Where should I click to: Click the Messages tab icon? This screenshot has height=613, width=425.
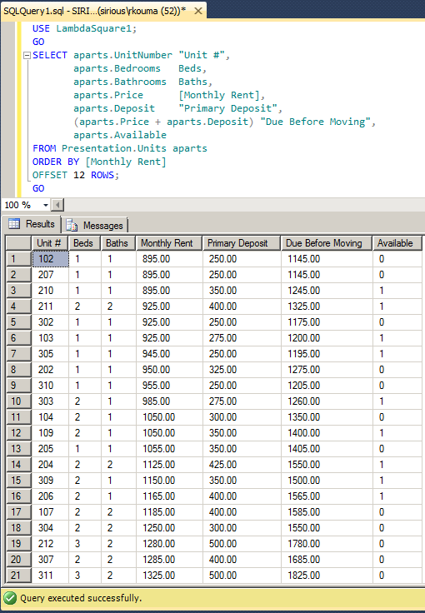(72, 225)
